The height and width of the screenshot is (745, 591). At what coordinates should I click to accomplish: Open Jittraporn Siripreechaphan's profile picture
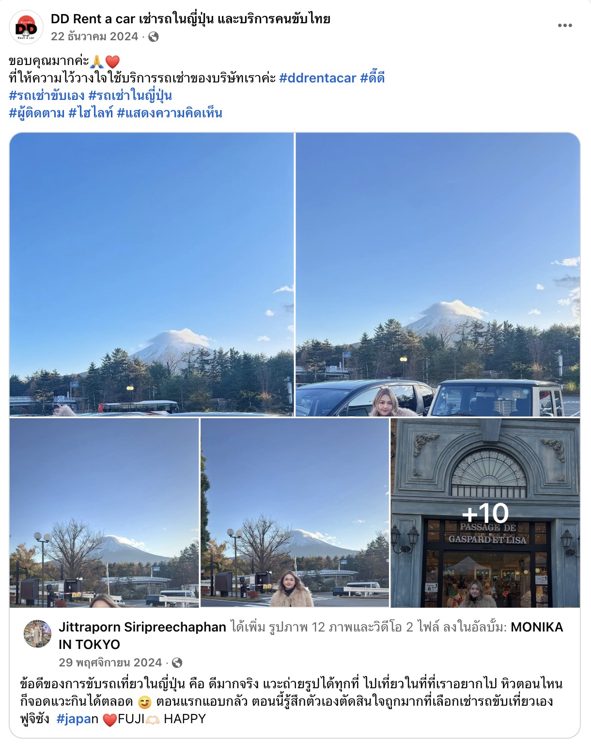click(38, 633)
